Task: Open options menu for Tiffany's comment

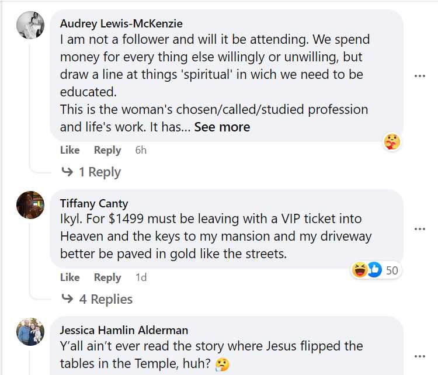Action: 419,229
